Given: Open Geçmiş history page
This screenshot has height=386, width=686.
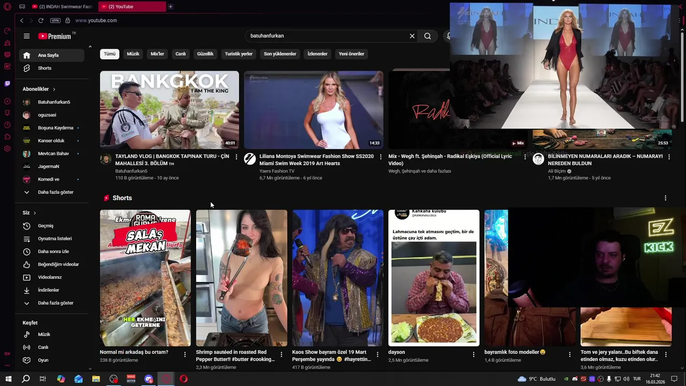Looking at the screenshot, I should 51,226.
